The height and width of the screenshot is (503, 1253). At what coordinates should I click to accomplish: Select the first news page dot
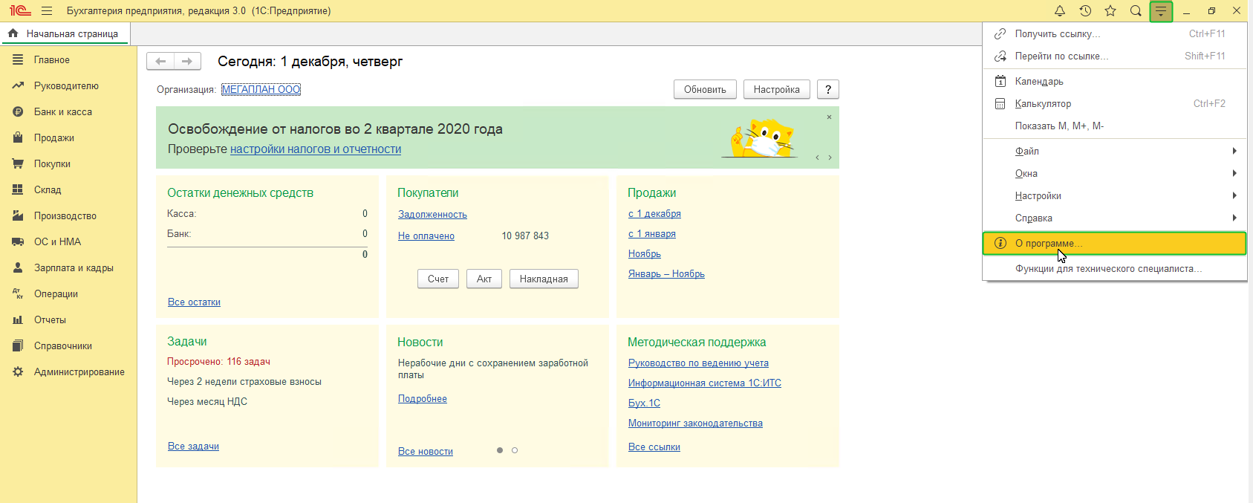(500, 450)
